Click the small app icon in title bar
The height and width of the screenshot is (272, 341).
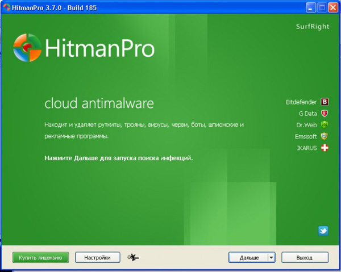click(7, 6)
